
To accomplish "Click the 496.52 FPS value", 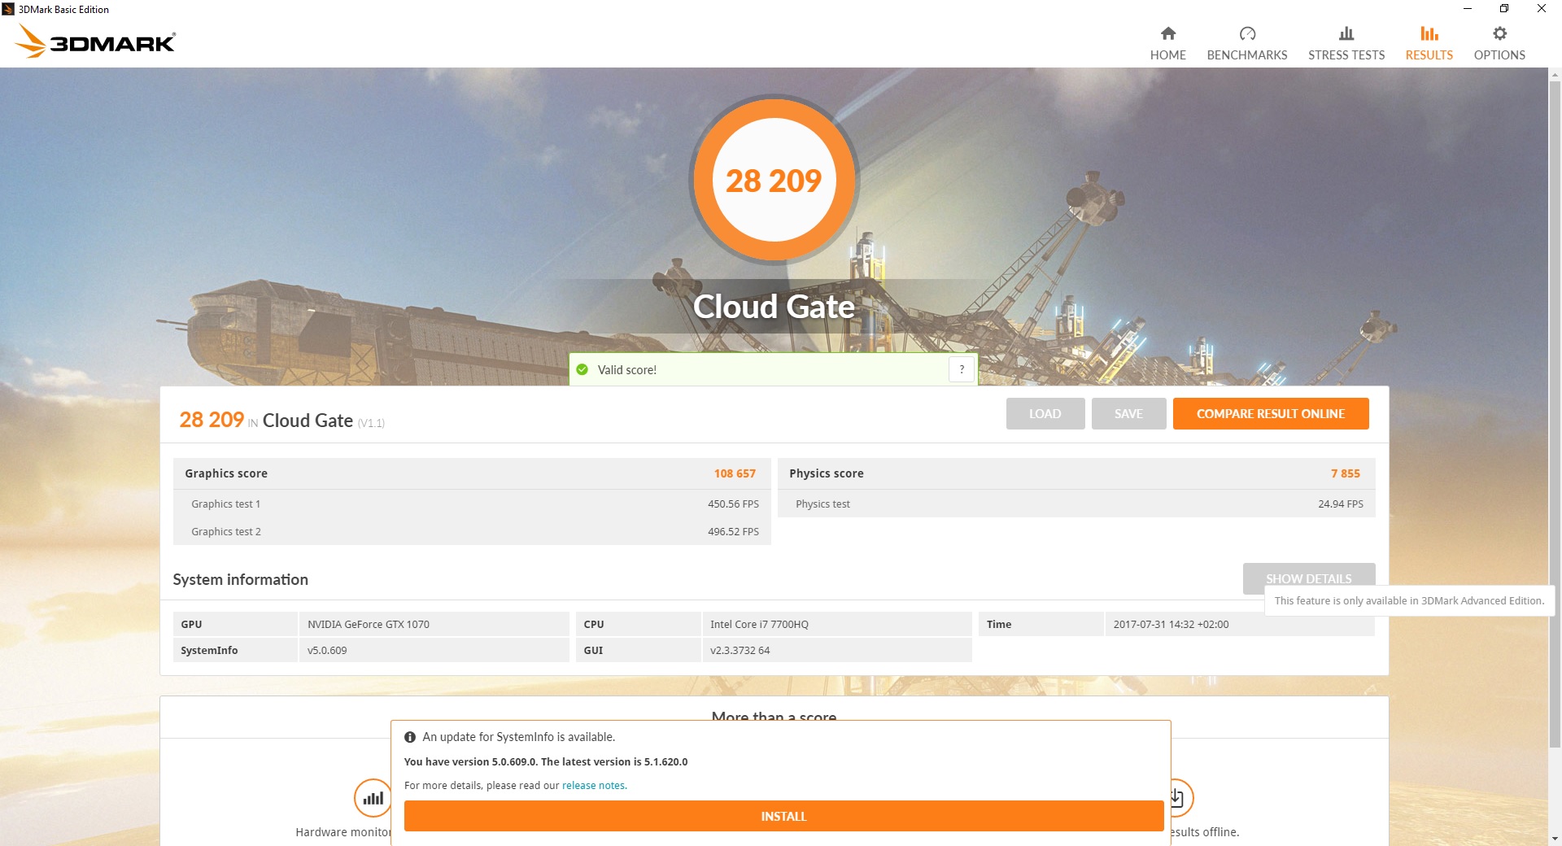I will (x=733, y=532).
